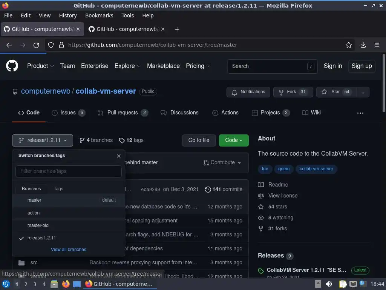Click the 12 tags link
Viewport: 386px width, 290px height.
(x=131, y=140)
